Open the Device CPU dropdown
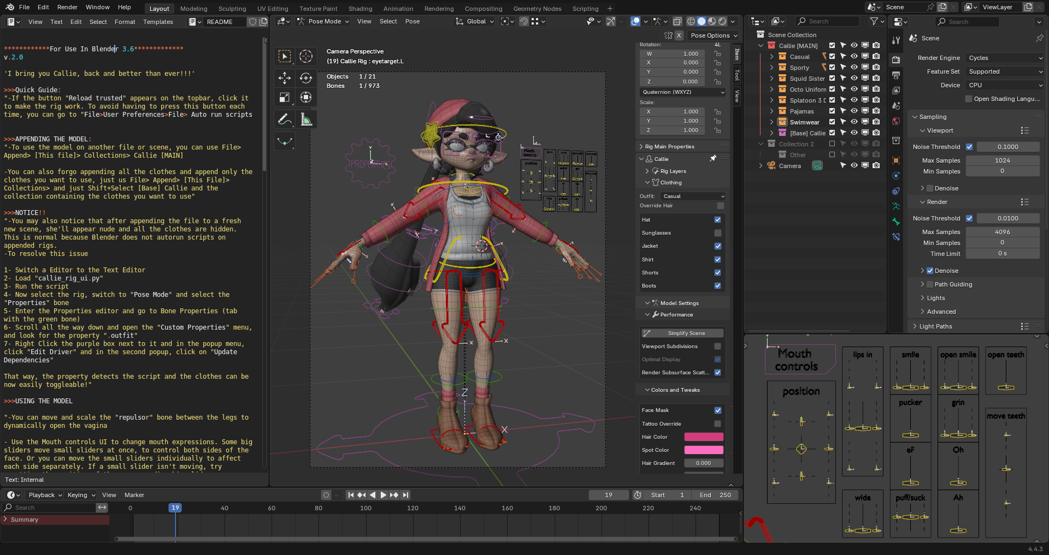The height and width of the screenshot is (555, 1049). coord(1005,85)
